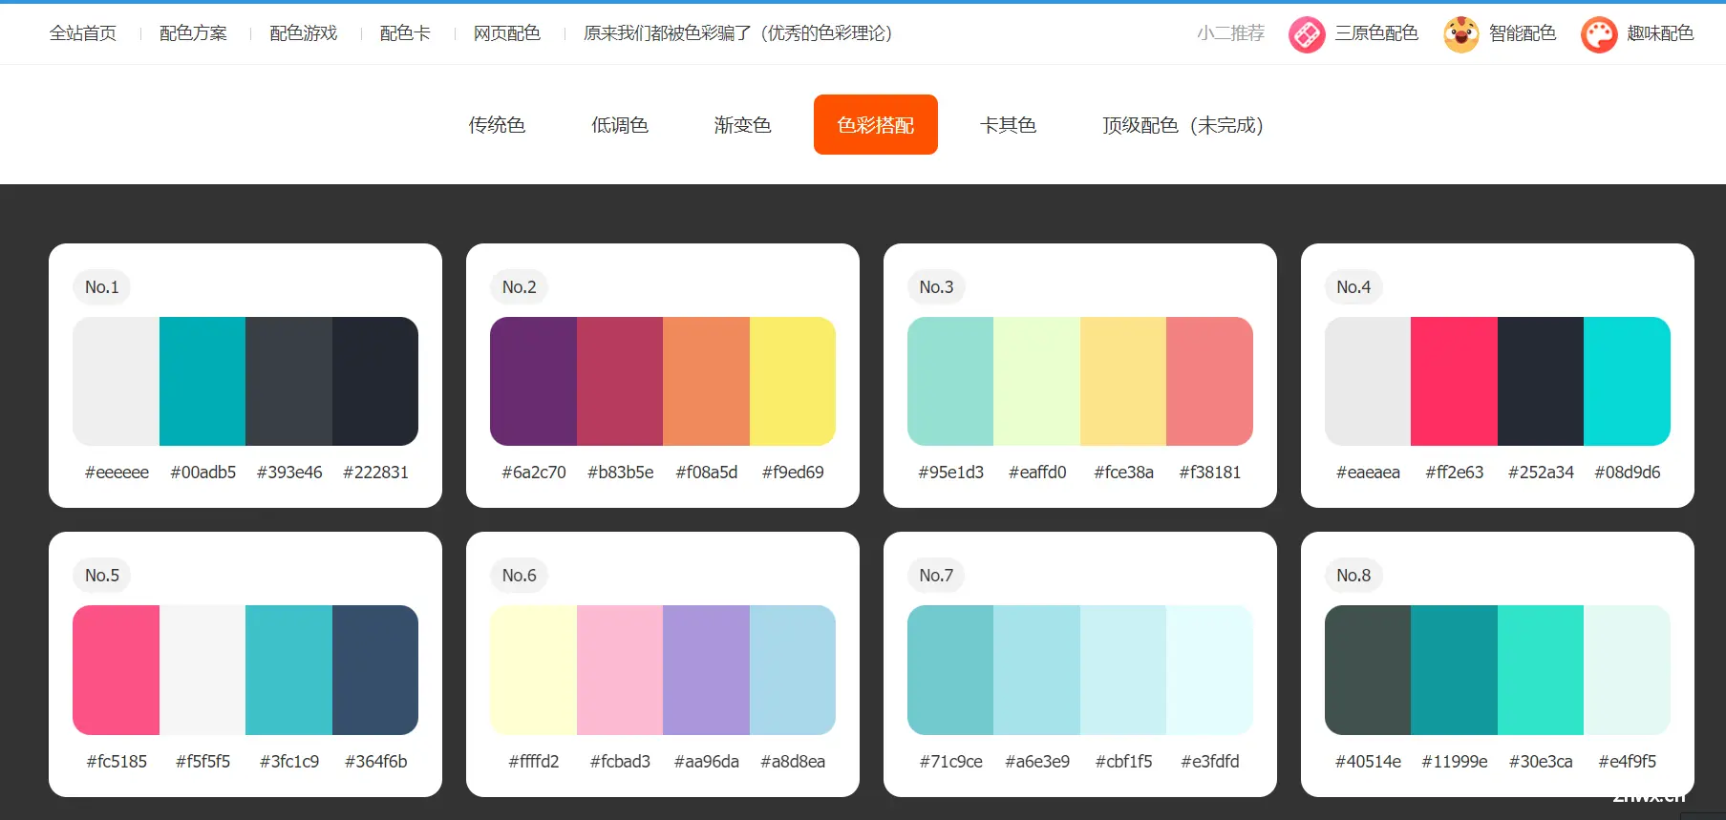This screenshot has width=1726, height=820.
Task: Pick the #00adb5 teal swatch in No.1
Action: click(202, 381)
